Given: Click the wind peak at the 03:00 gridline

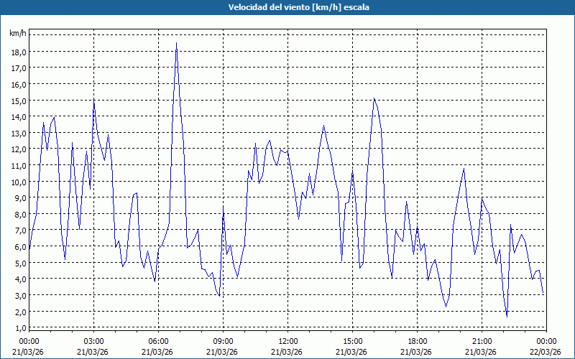Looking at the screenshot, I should tap(94, 101).
